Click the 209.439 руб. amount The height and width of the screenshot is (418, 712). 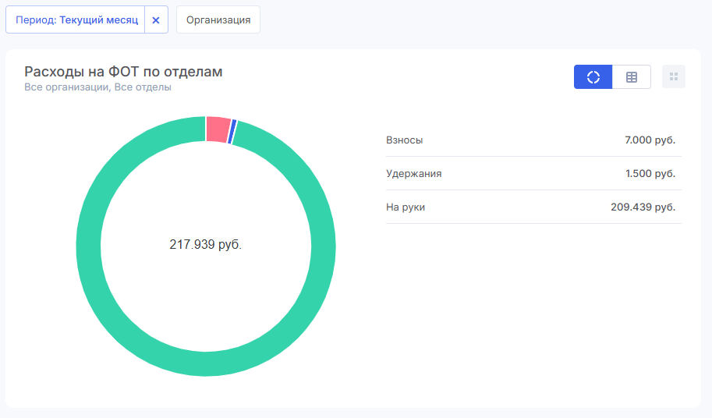click(643, 207)
